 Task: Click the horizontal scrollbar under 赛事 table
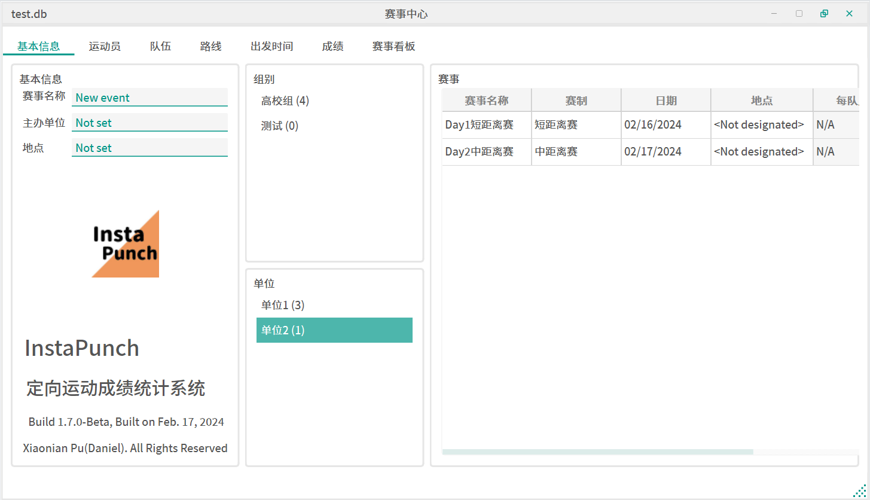(x=598, y=452)
